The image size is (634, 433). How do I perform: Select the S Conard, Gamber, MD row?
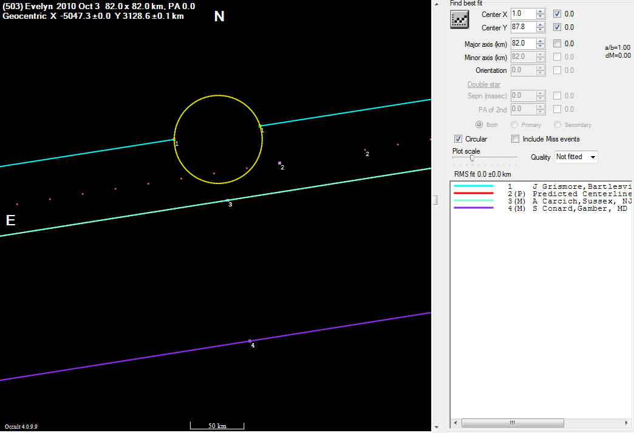coord(542,208)
